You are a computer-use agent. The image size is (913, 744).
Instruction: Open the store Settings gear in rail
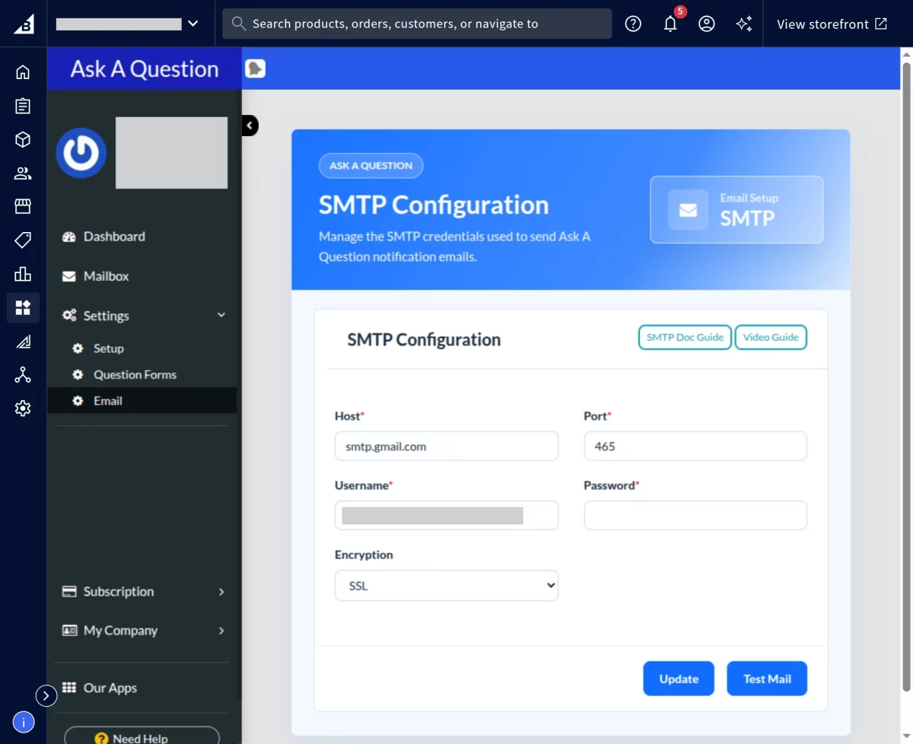point(23,409)
